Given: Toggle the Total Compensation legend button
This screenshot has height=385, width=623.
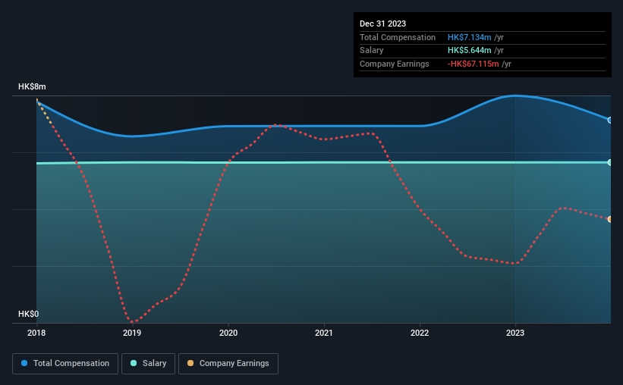Looking at the screenshot, I should 65,364.
